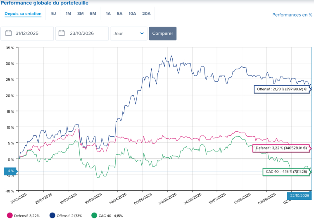Click the Offensif 21,73 % value tooltip

coord(282,89)
